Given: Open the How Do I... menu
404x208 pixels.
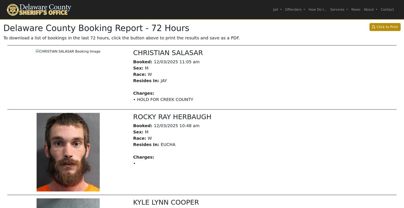Looking at the screenshot, I should 317,9.
